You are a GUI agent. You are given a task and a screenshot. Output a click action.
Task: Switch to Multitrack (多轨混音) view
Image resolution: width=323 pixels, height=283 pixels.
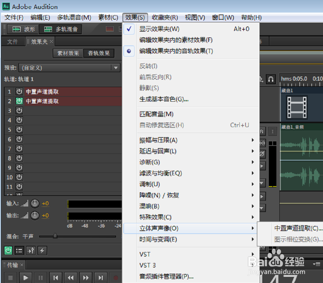tap(60, 29)
